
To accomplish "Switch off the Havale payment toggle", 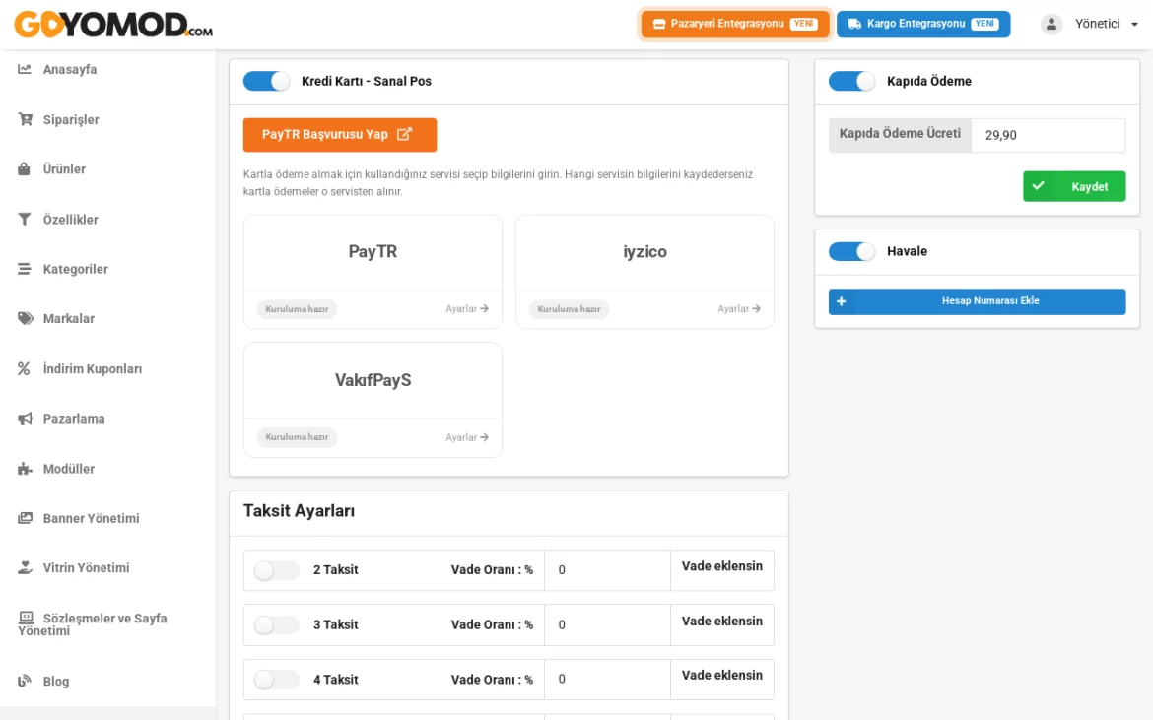I will (852, 251).
